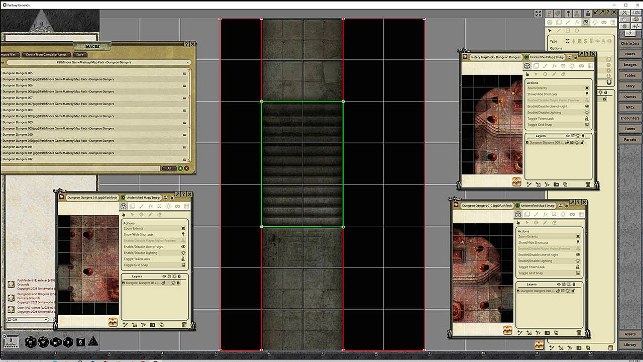This screenshot has width=643, height=362.
Task: Click the fullscreen expand icon above the map
Action: pos(539,14)
